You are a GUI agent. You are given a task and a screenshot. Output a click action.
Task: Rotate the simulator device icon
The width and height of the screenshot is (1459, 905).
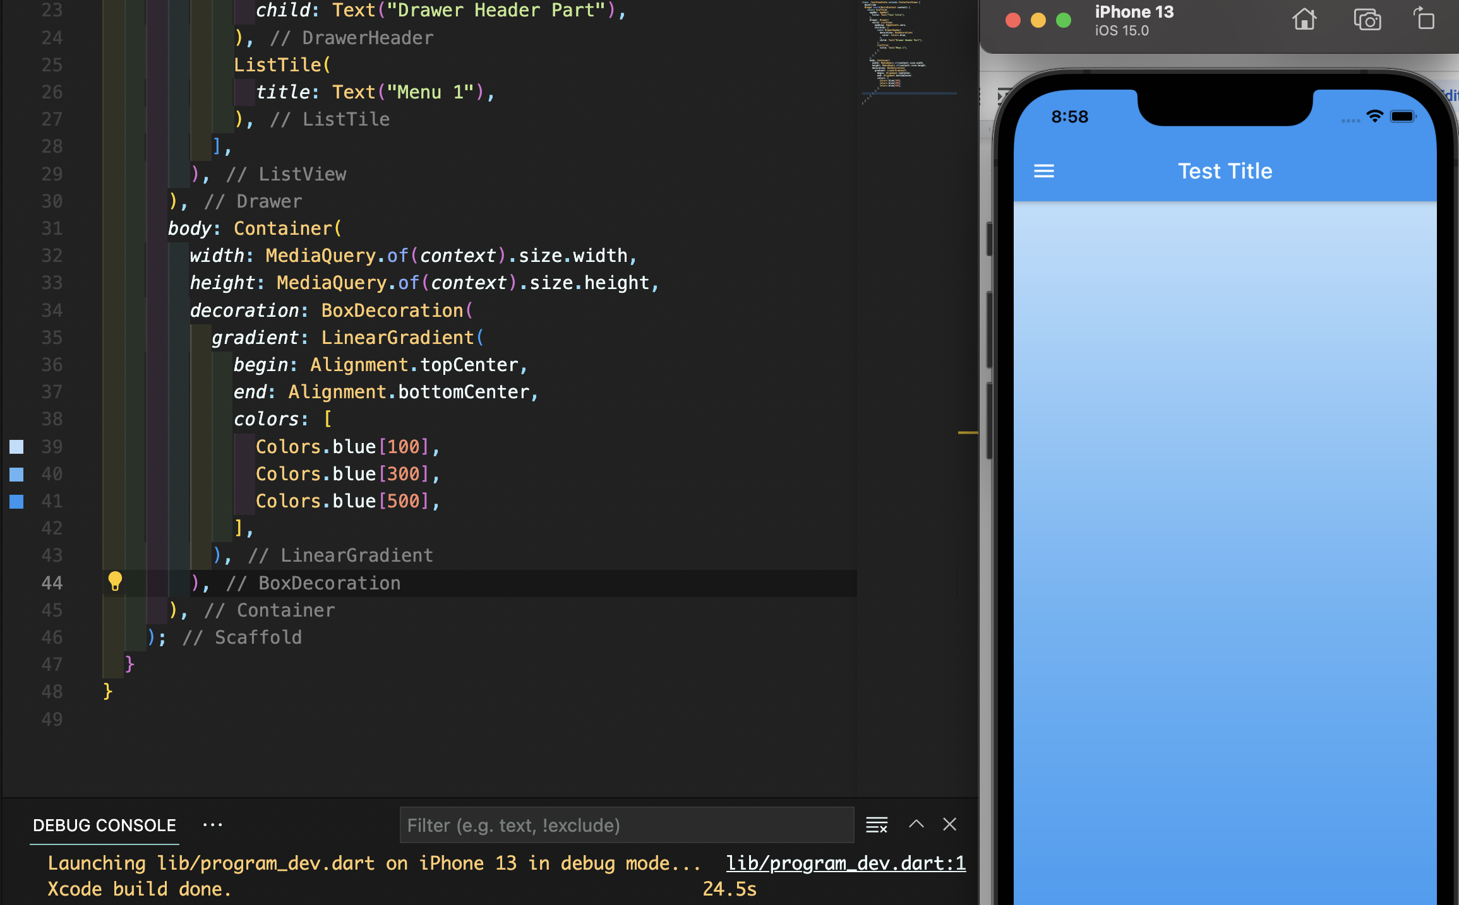click(1424, 19)
